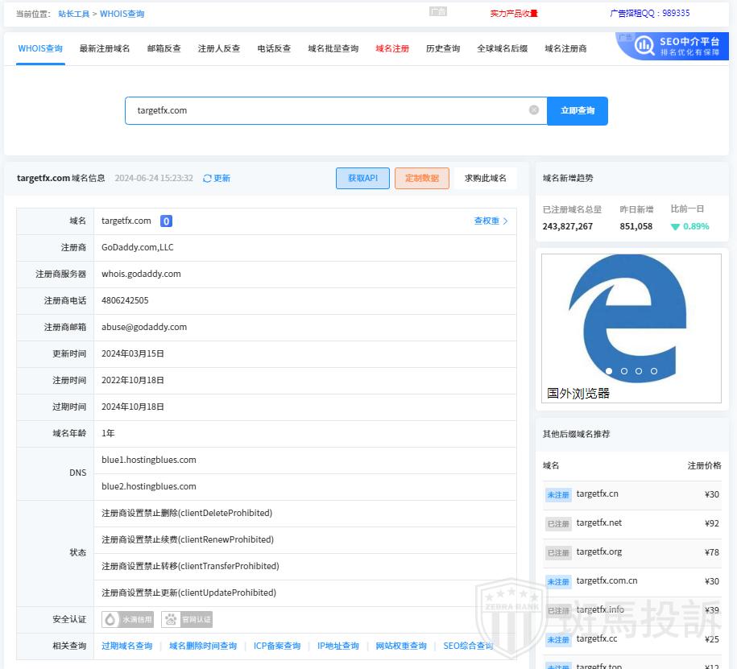Click the blue 0 weight badge

point(166,221)
